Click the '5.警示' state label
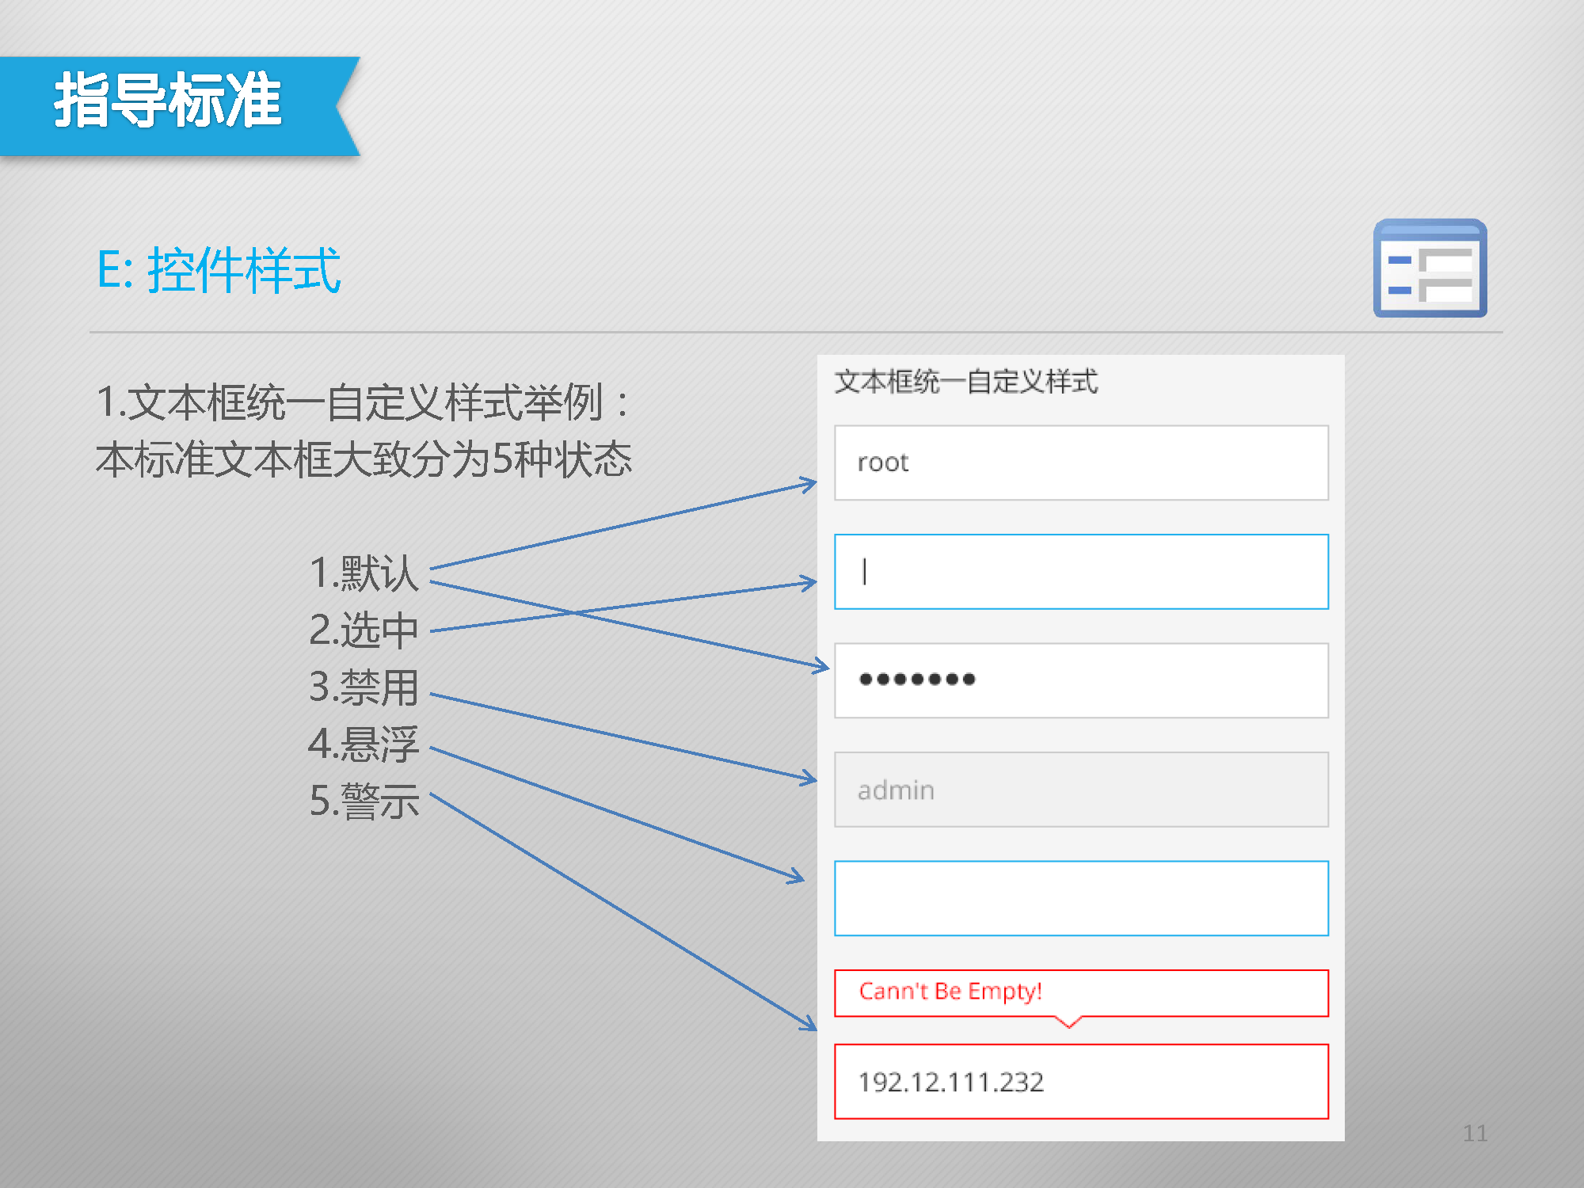 tap(364, 801)
